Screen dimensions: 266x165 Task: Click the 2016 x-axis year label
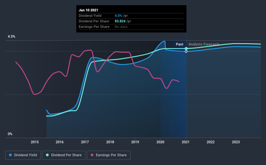[60, 142]
